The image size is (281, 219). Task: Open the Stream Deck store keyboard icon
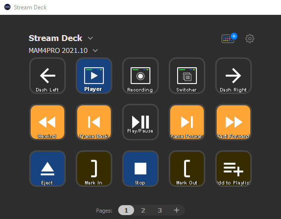[x=229, y=38]
